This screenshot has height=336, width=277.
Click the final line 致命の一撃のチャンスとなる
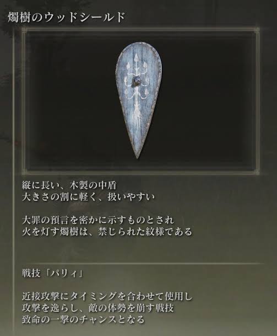(83, 319)
